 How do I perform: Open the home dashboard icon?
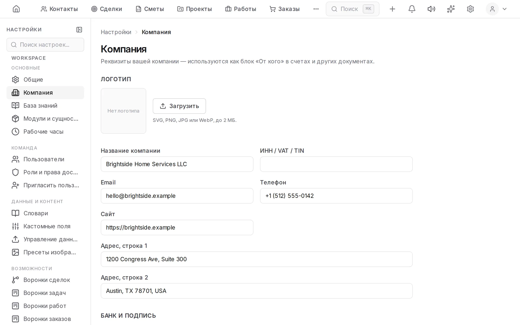tap(16, 9)
